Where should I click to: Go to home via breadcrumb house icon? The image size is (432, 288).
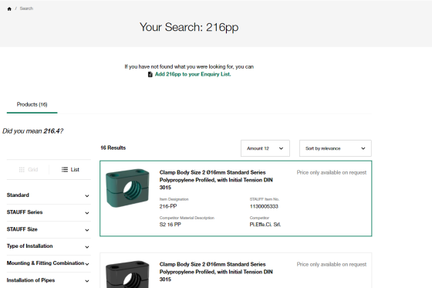[x=9, y=8]
